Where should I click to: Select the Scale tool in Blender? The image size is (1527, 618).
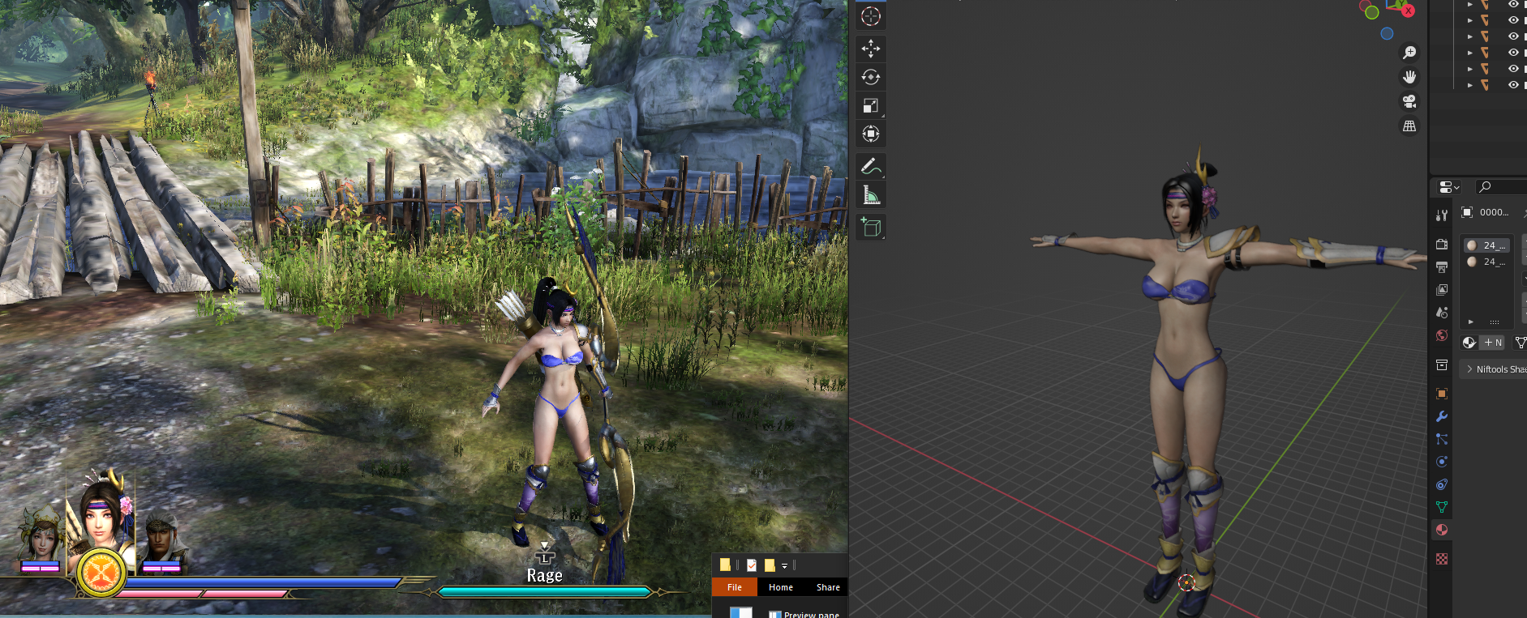click(871, 105)
